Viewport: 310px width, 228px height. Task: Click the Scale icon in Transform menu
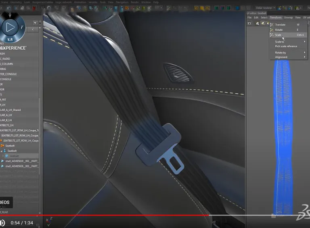coord(272,35)
